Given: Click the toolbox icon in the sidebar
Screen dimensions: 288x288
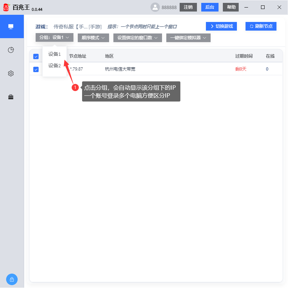Looking at the screenshot, I should click(11, 96).
